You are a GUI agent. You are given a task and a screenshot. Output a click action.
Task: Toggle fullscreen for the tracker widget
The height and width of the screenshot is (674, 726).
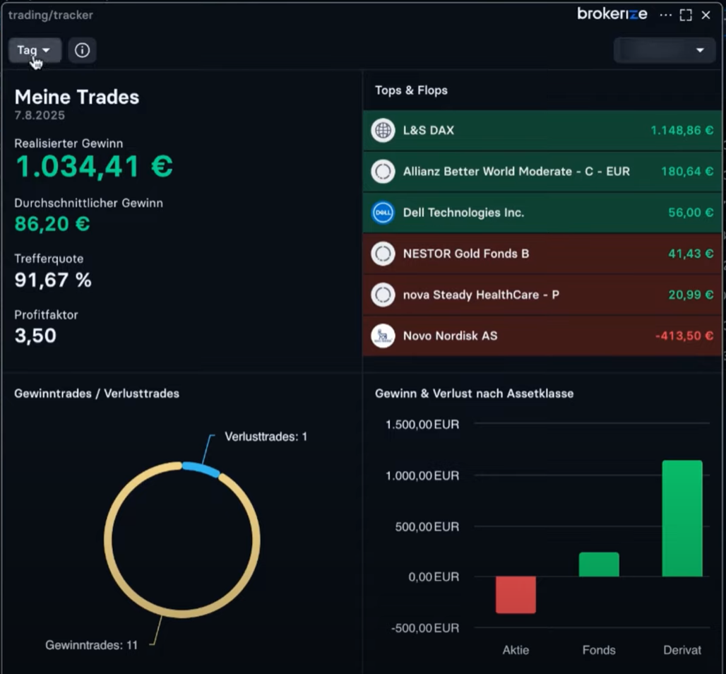point(686,15)
